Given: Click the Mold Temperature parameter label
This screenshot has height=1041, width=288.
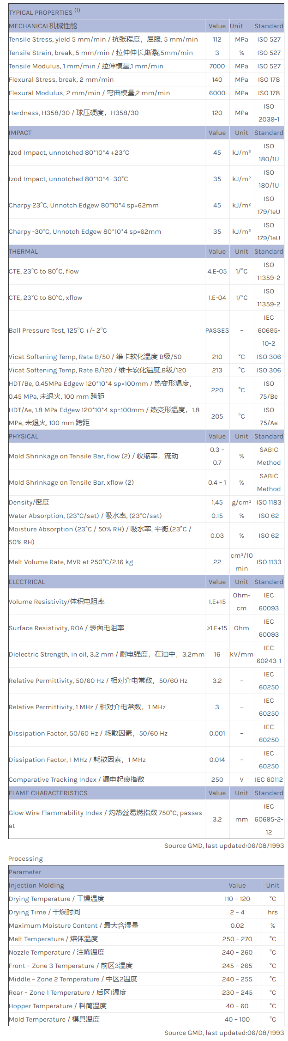Looking at the screenshot, I should 54,1019.
